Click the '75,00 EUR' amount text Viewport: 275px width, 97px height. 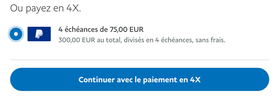point(127,30)
